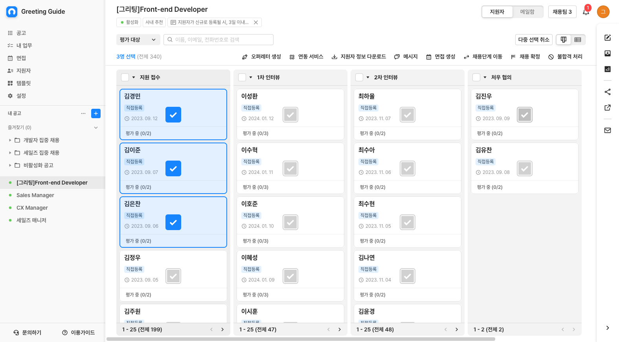
Task: Click 채용단계 이동 toolbar action
Action: (483, 57)
